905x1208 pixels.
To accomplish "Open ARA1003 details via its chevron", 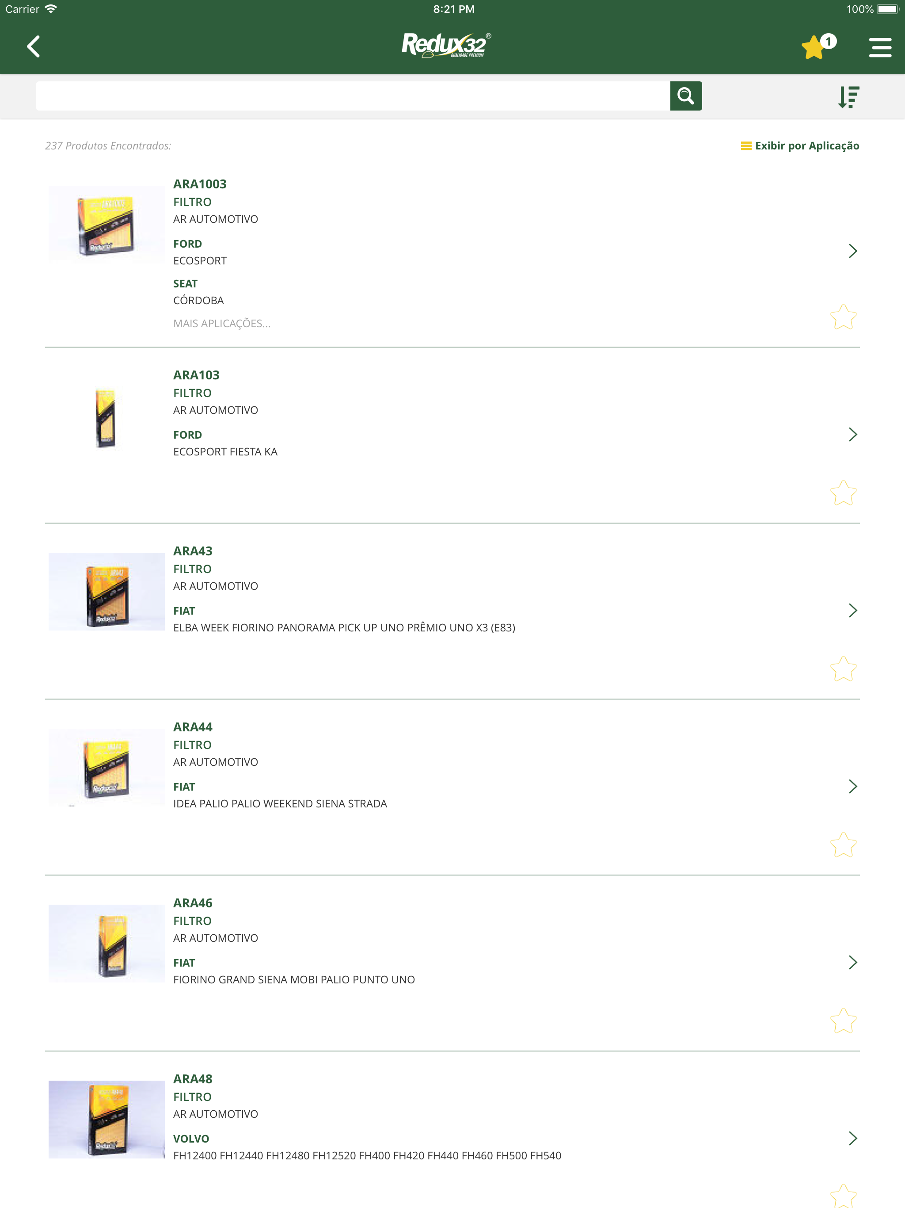I will [852, 251].
